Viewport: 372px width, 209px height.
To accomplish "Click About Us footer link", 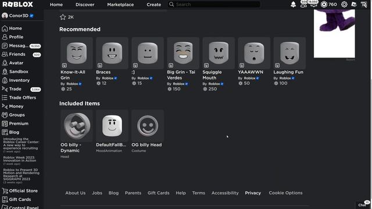I will (x=76, y=193).
